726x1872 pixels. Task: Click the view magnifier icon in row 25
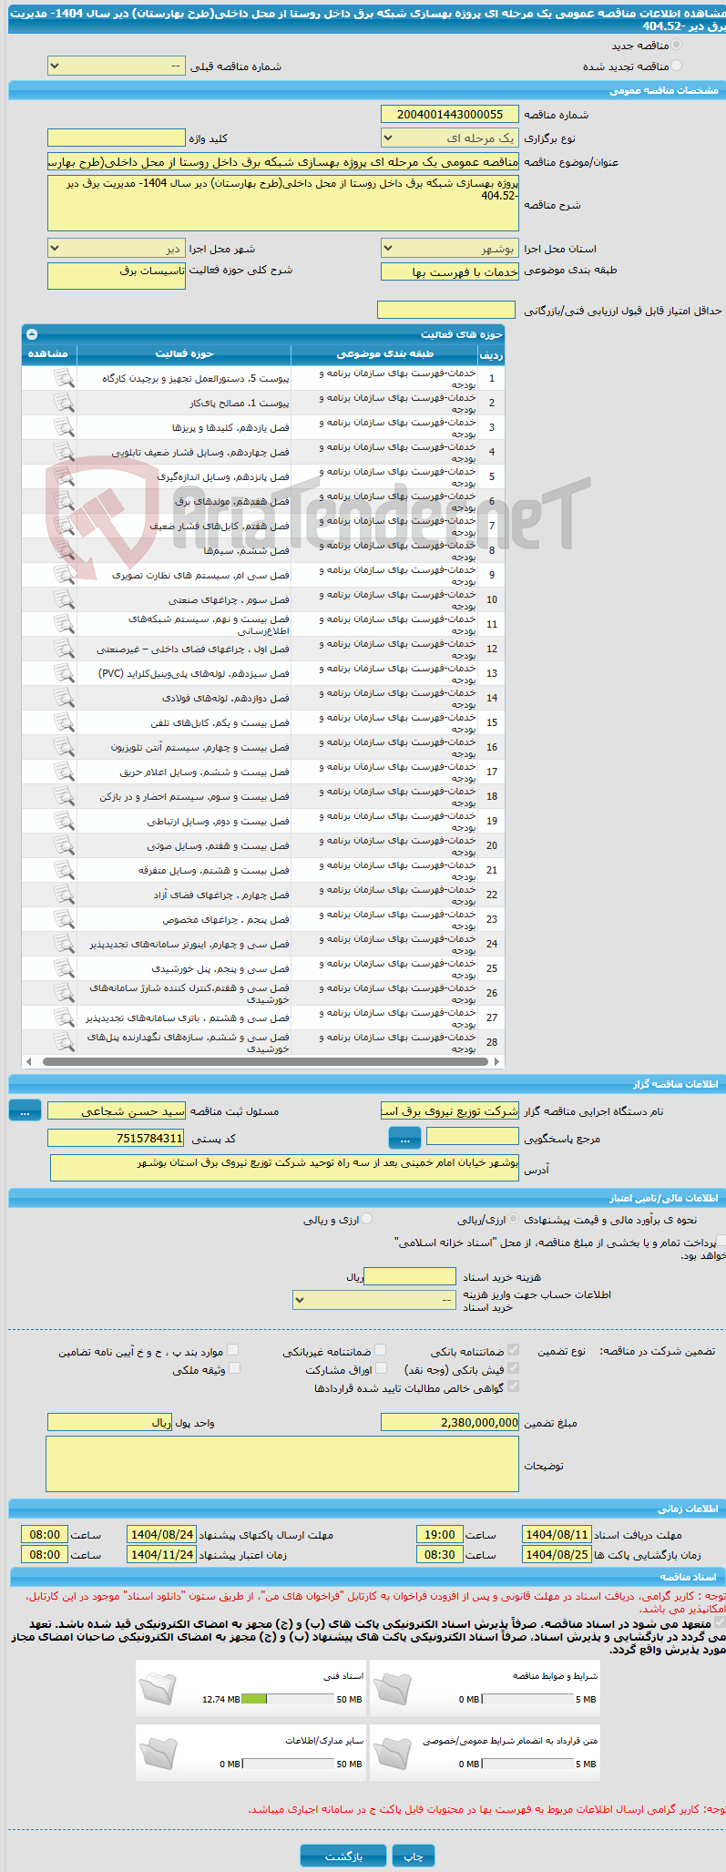[x=64, y=968]
